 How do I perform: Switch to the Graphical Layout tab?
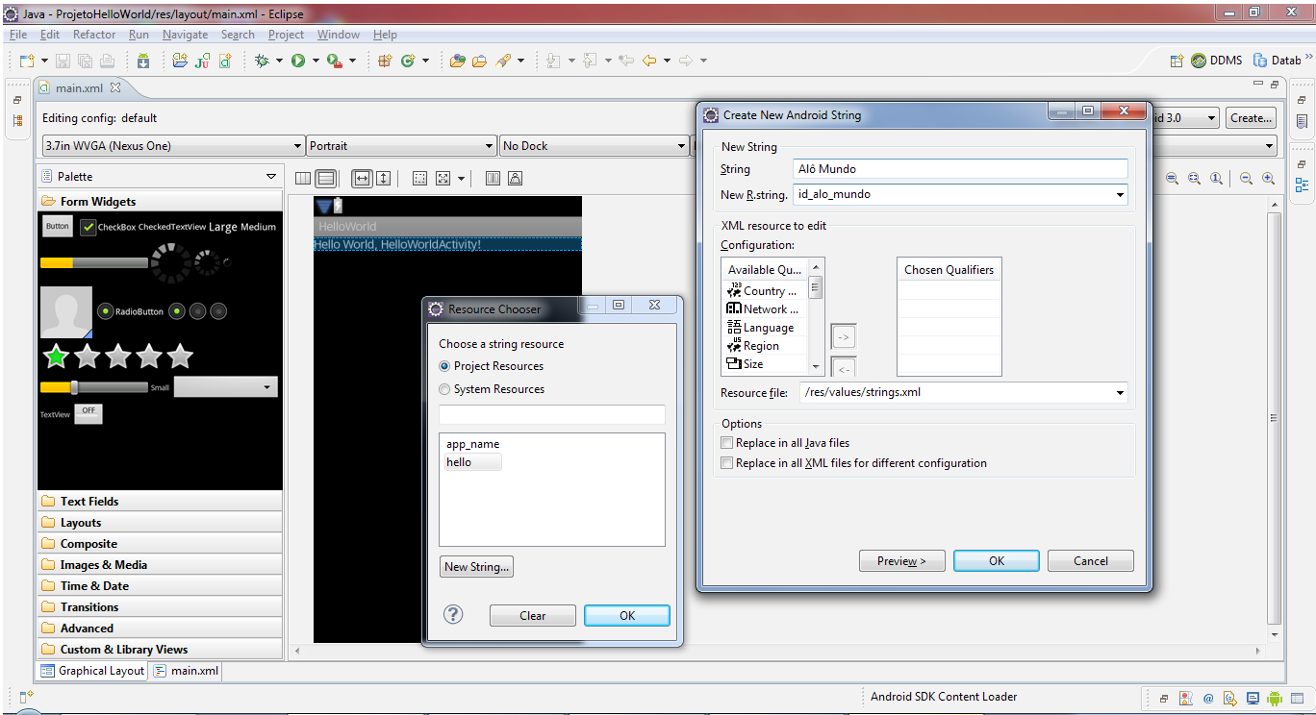(92, 671)
